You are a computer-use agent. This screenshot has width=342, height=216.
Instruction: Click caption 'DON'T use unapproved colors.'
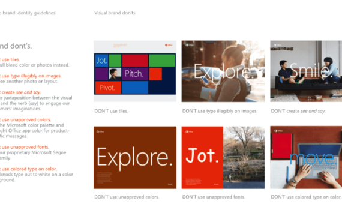point(127,197)
